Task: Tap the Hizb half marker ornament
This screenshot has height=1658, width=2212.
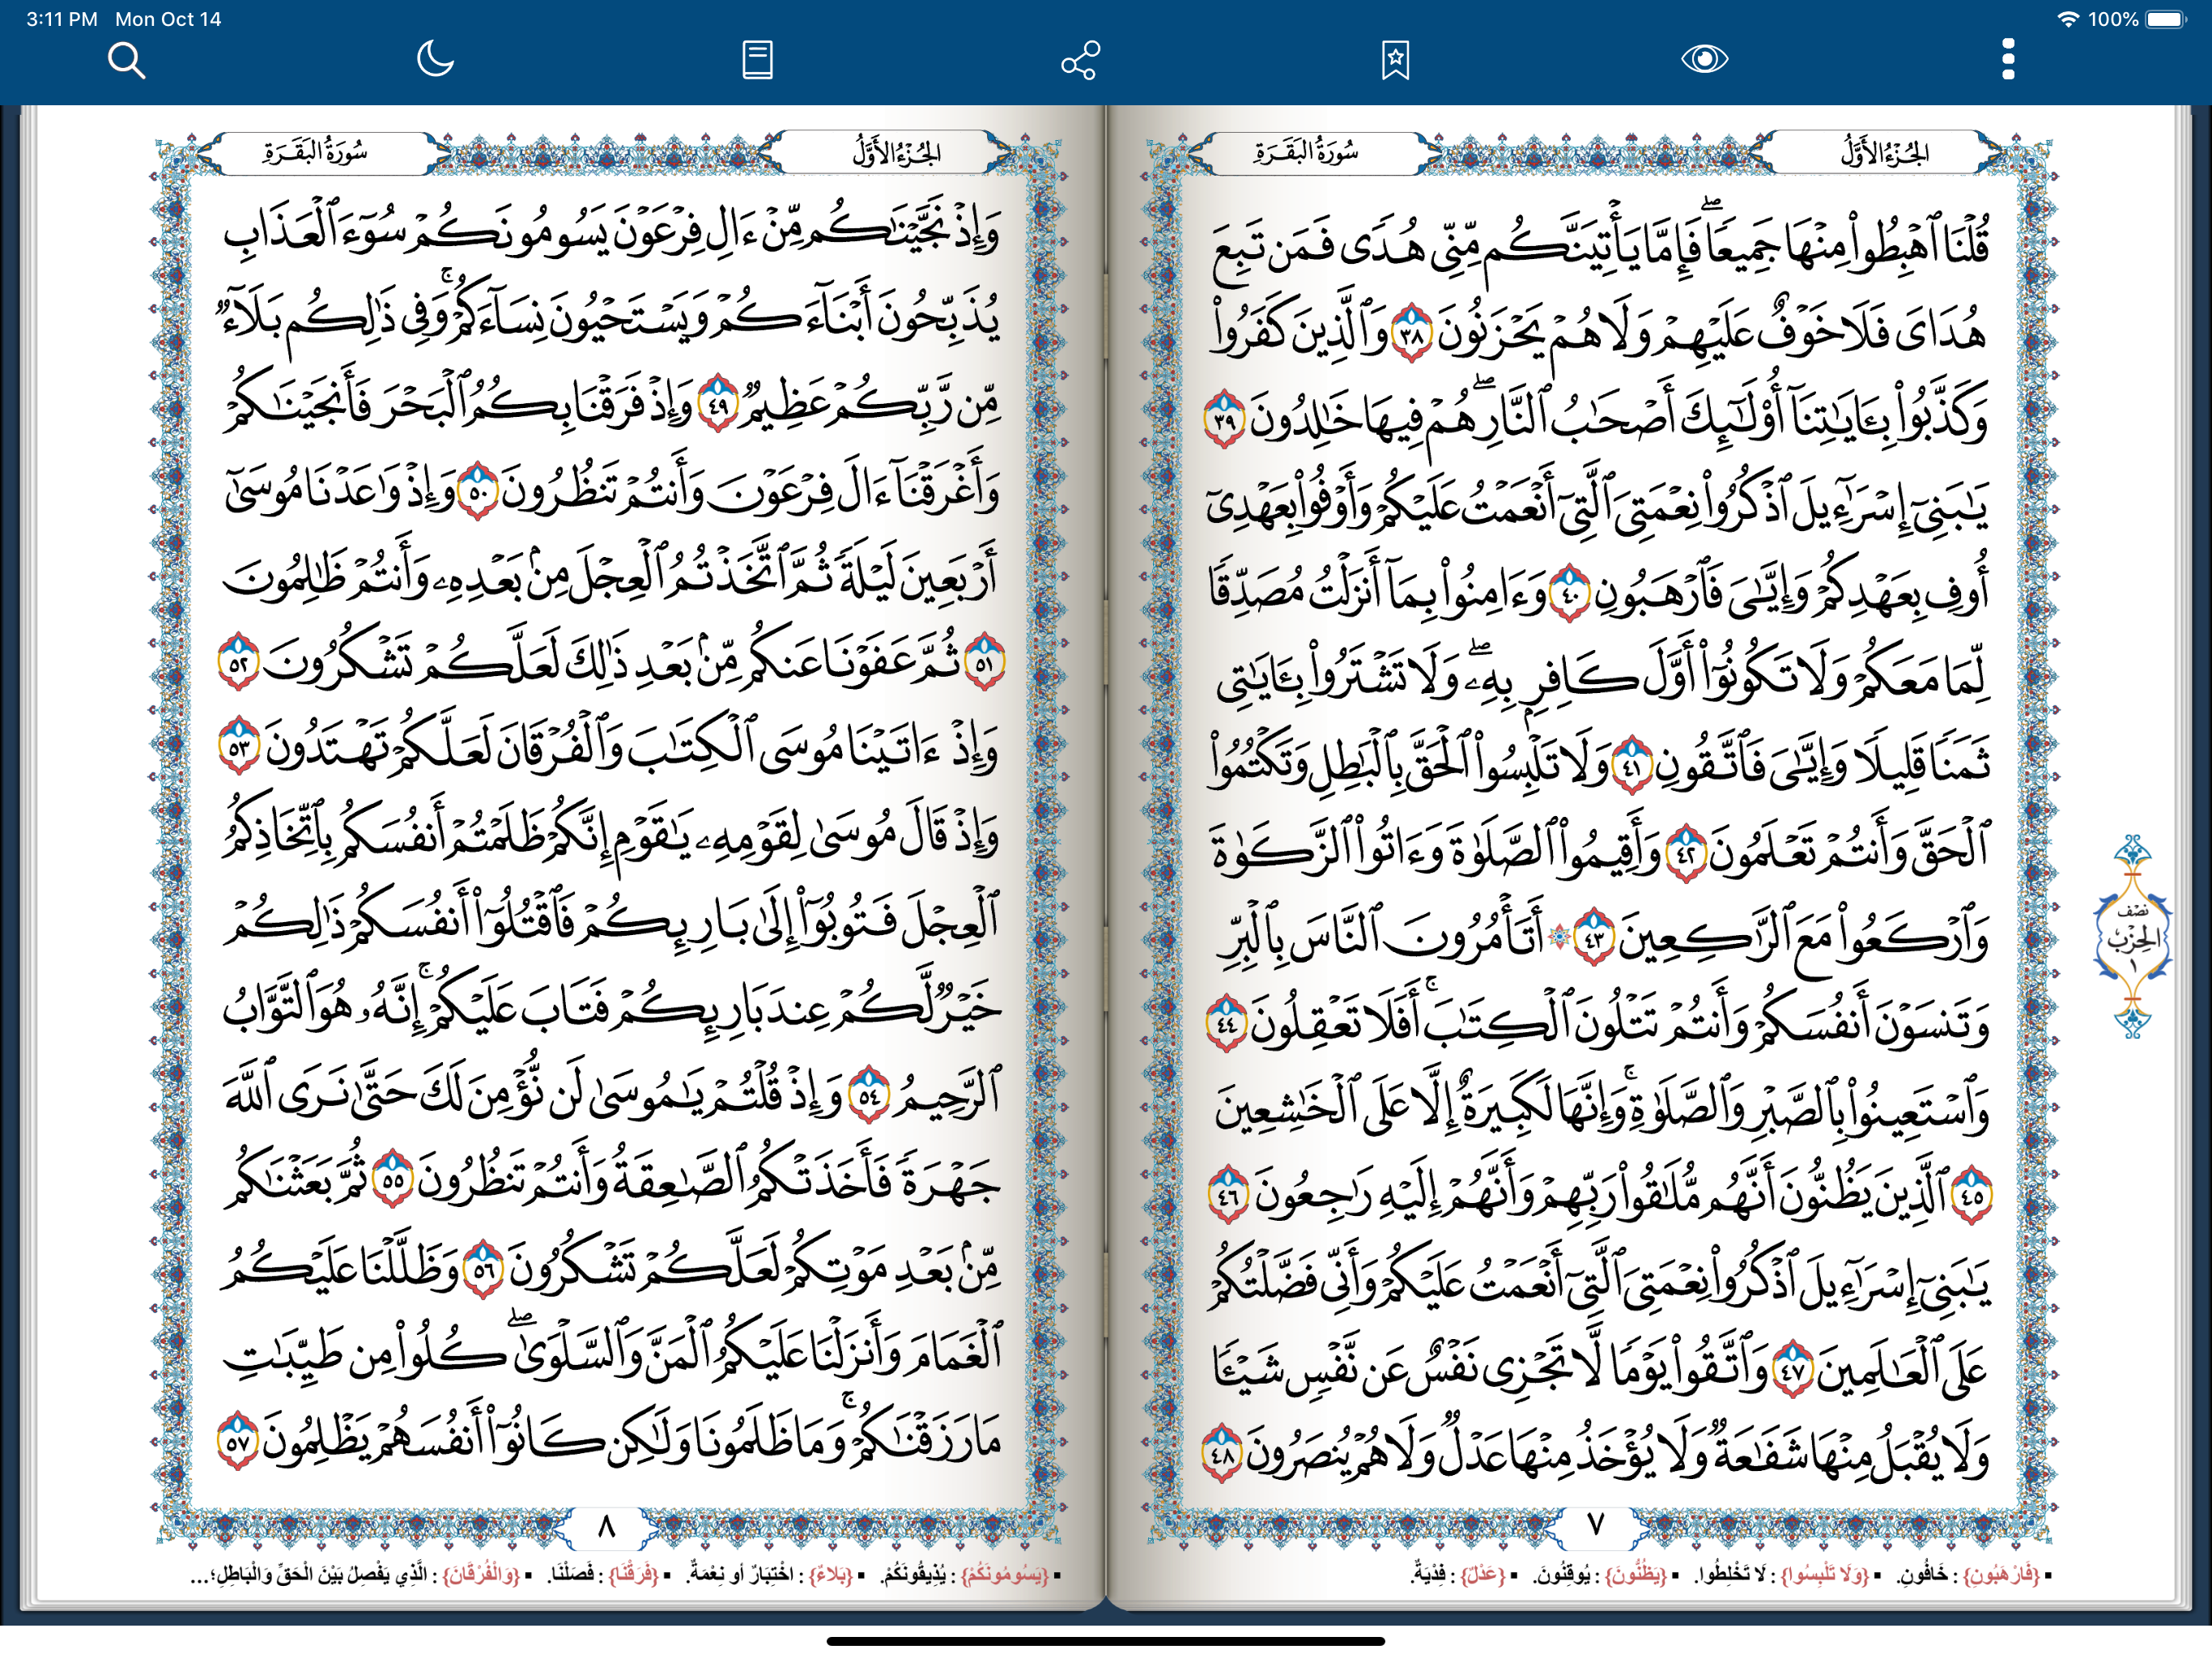Action: click(2132, 937)
